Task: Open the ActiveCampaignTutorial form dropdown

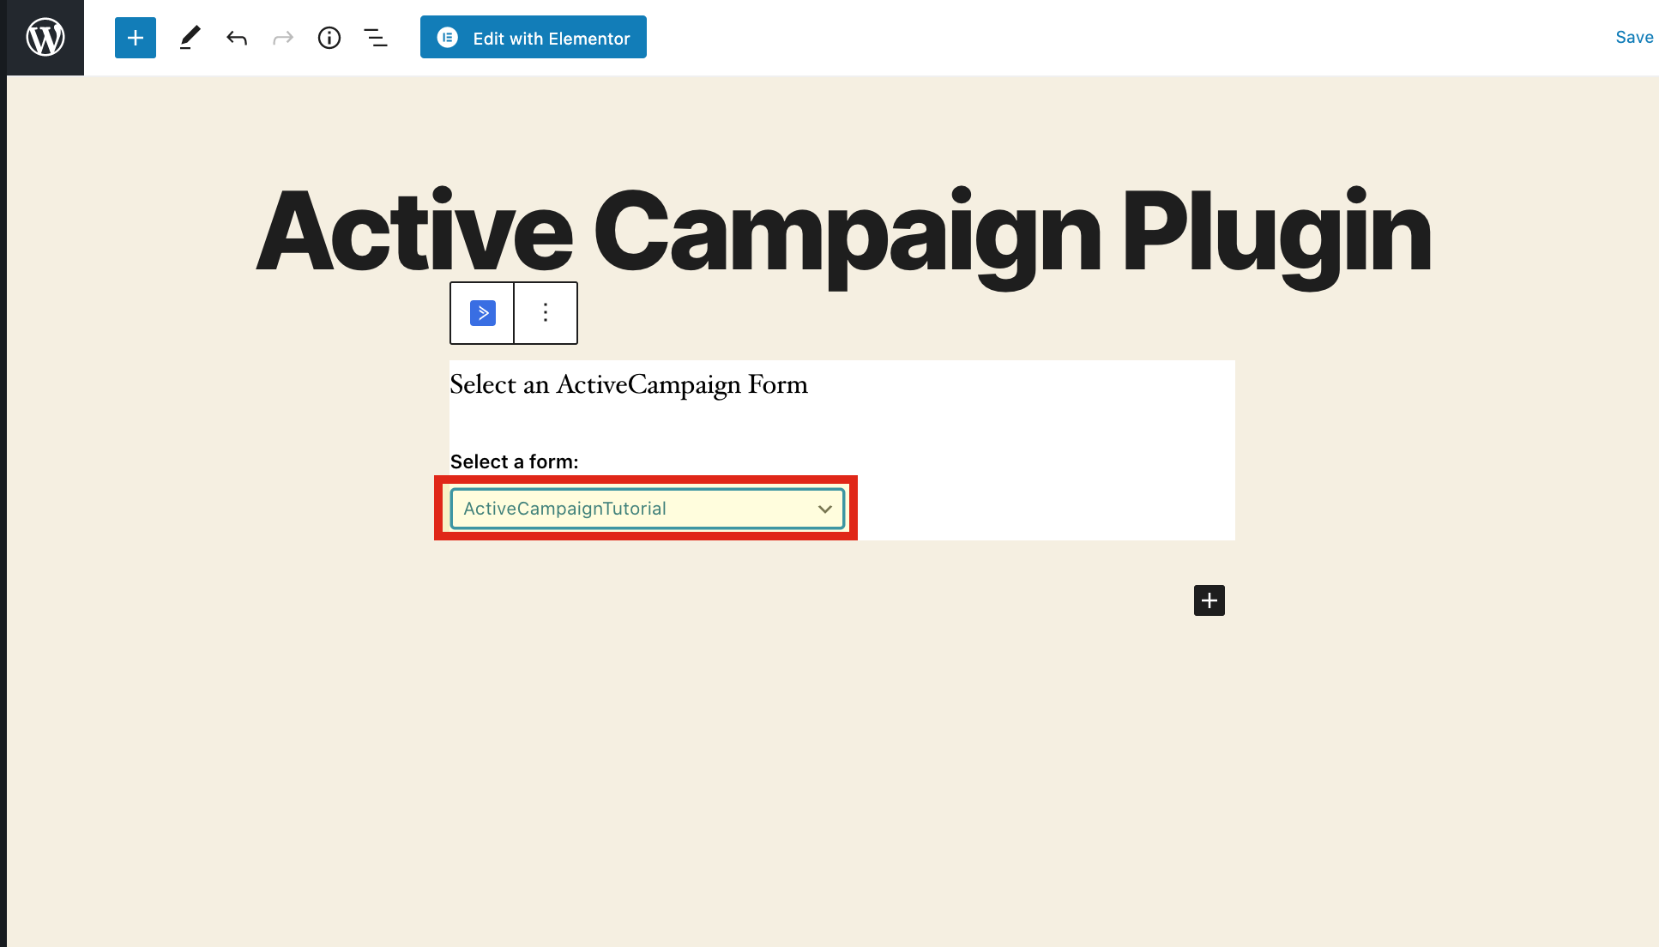Action: pos(635,509)
